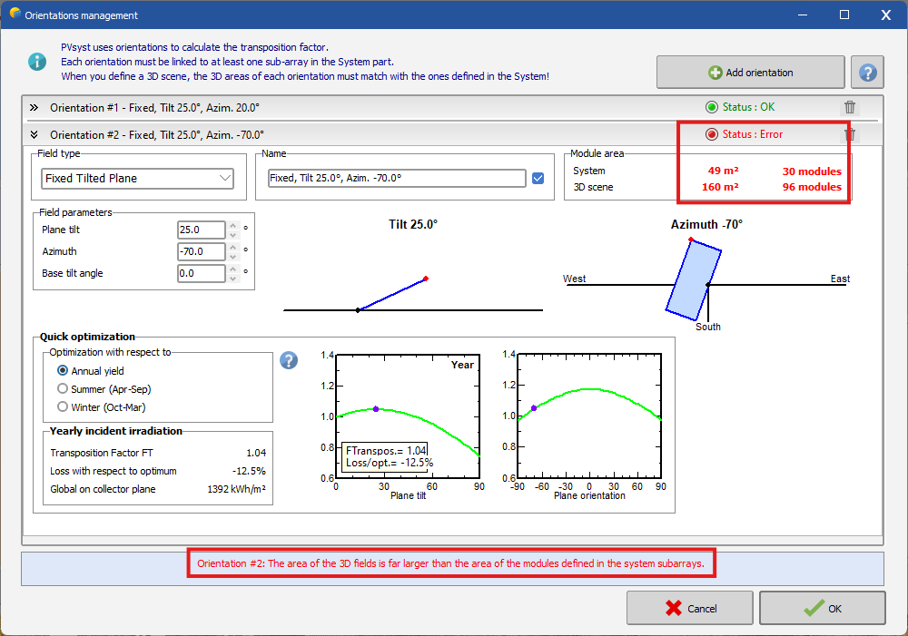Cancel the orientations dialog
The image size is (908, 636).
pyautogui.click(x=690, y=608)
